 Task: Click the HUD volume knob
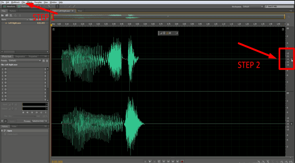point(164,33)
